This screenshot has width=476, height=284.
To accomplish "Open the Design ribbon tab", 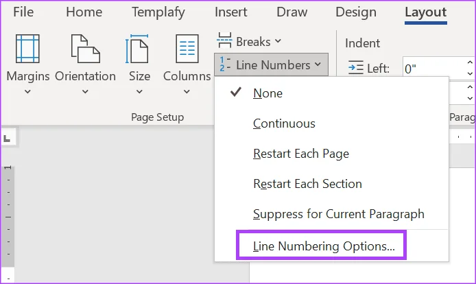I will [x=356, y=12].
